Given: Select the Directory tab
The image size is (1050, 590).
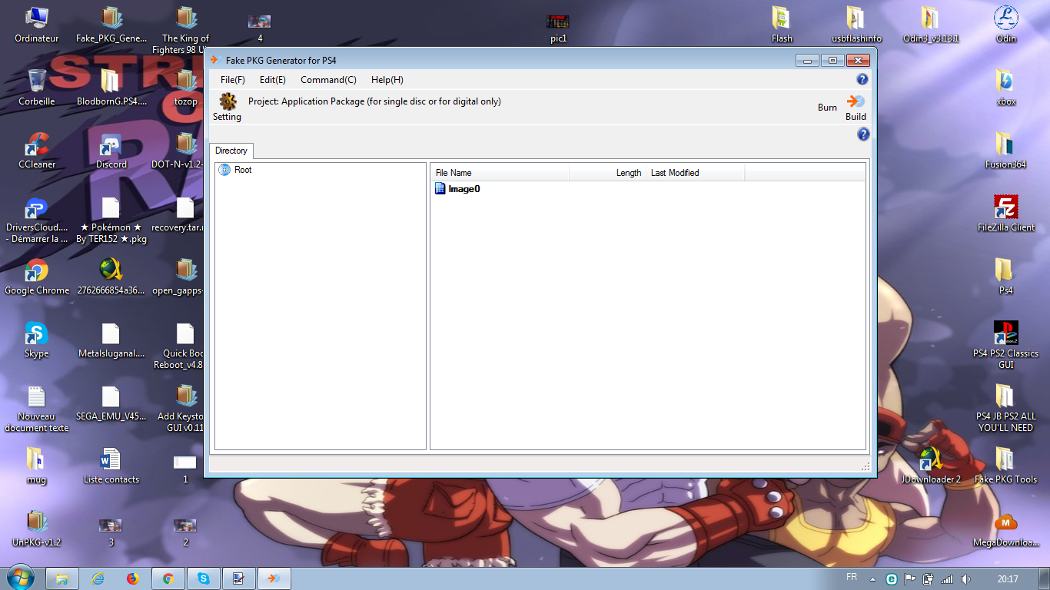Looking at the screenshot, I should [231, 151].
